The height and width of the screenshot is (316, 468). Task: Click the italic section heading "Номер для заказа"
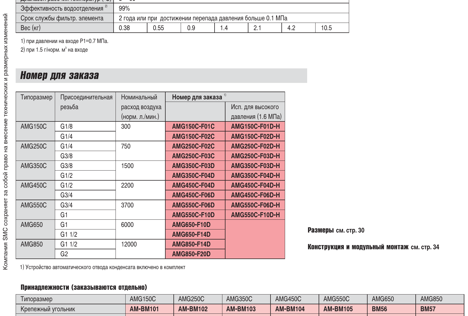tap(60, 76)
